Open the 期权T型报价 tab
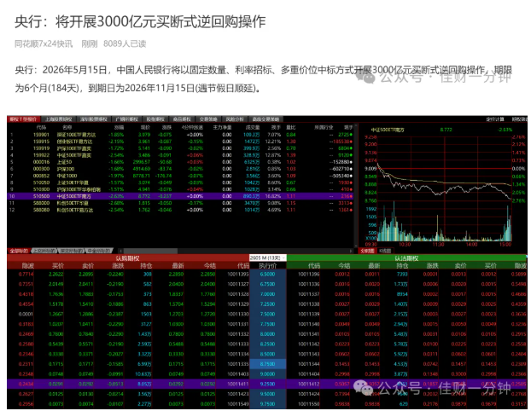The image size is (531, 411). click(x=23, y=119)
